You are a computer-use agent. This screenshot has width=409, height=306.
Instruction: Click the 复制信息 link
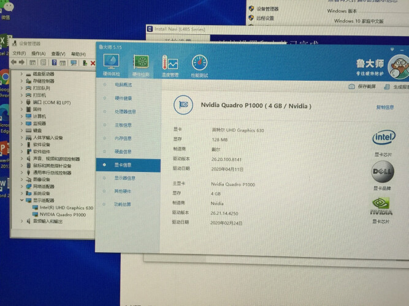(x=385, y=107)
